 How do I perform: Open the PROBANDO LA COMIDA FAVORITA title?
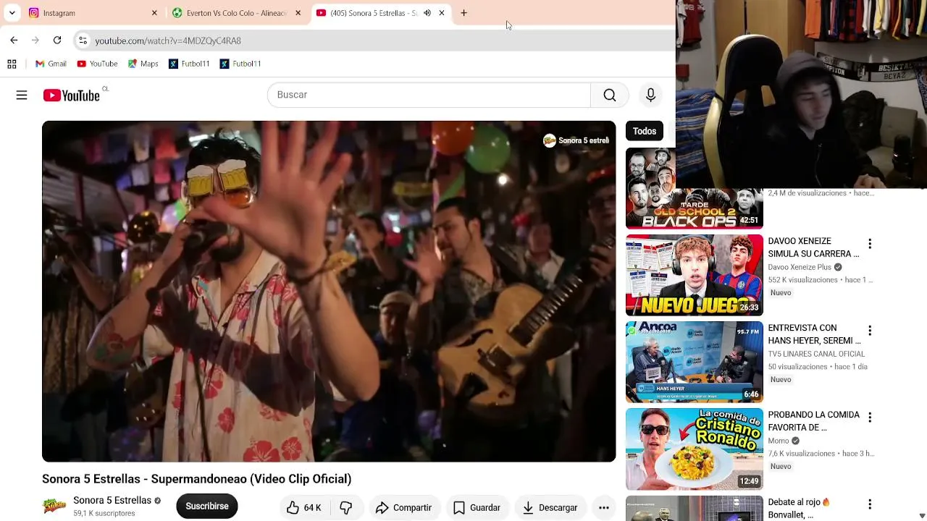point(813,421)
